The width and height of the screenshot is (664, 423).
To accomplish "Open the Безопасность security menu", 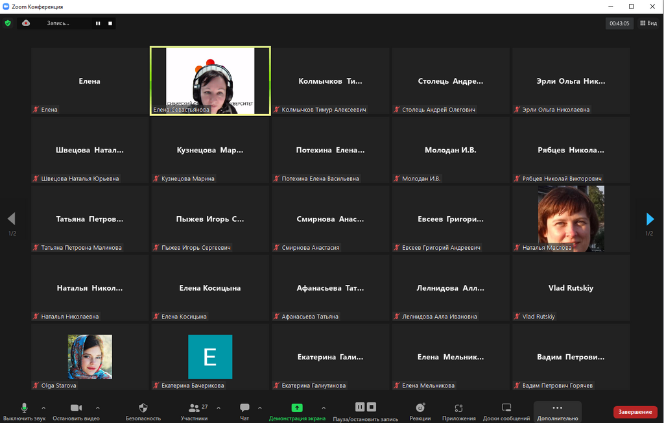I will [143, 411].
